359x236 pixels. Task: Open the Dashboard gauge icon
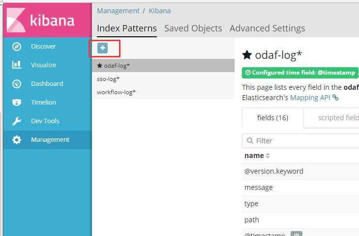click(17, 84)
